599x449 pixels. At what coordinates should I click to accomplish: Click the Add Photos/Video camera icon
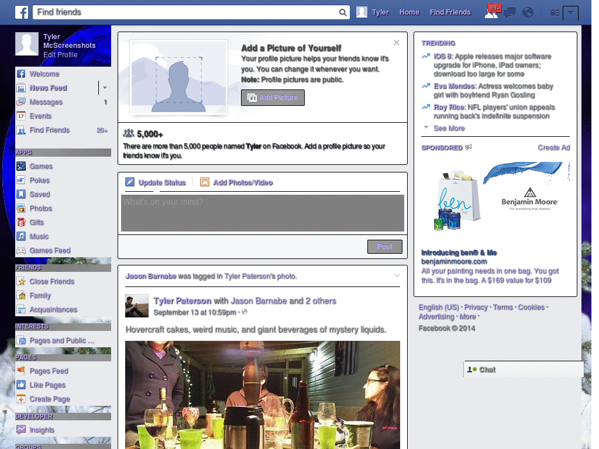click(x=204, y=182)
